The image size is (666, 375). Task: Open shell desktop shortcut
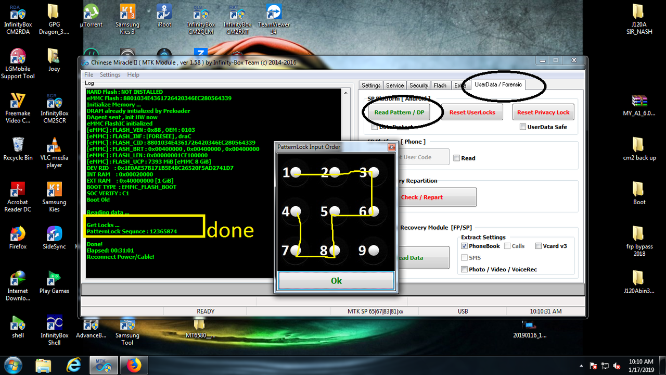click(x=18, y=327)
